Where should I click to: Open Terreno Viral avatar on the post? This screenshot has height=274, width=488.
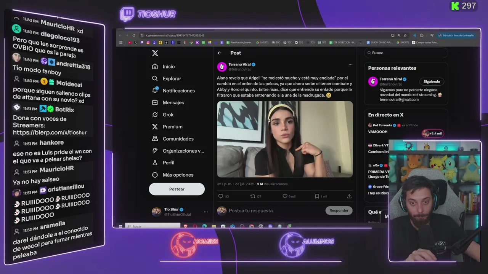(x=222, y=67)
